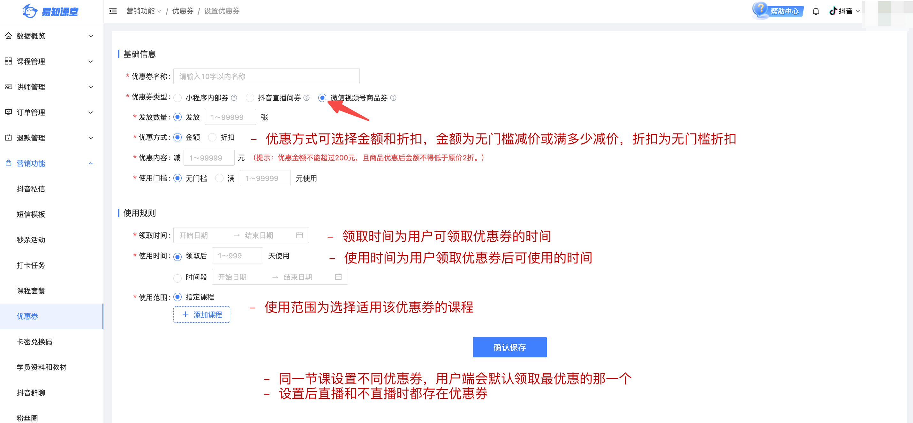The image size is (913, 423).
Task: Select 领取后 usage time option
Action: [177, 257]
